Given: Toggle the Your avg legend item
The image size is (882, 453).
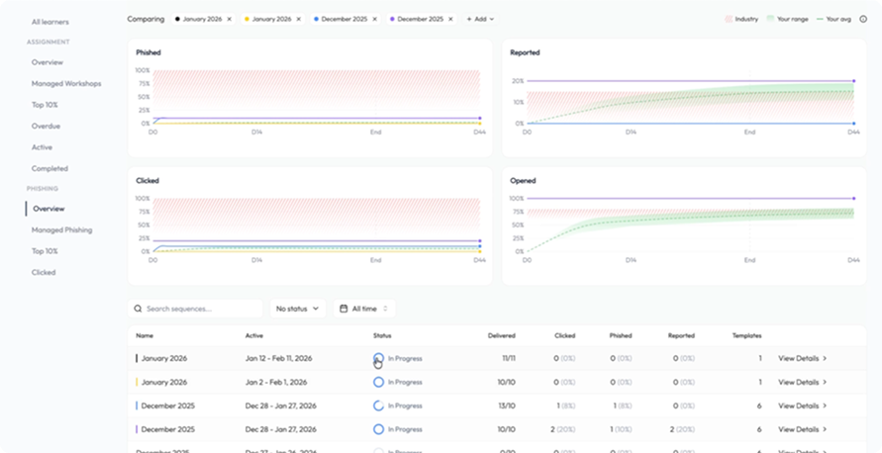Looking at the screenshot, I should pos(833,19).
